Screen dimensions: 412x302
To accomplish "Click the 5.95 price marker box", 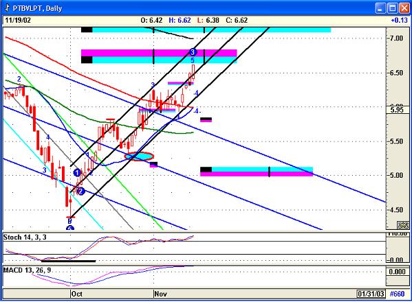I will tap(397, 110).
